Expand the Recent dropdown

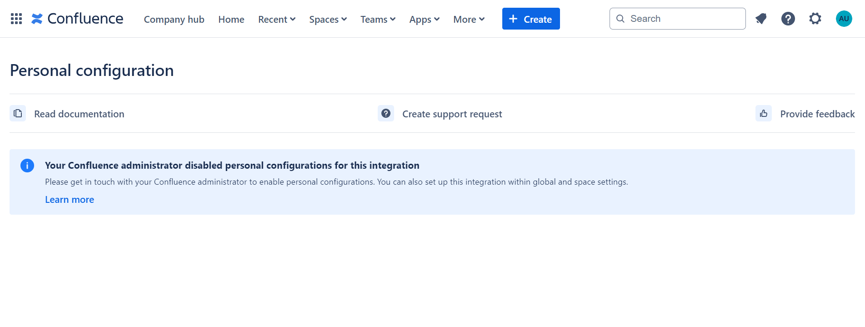(x=277, y=19)
